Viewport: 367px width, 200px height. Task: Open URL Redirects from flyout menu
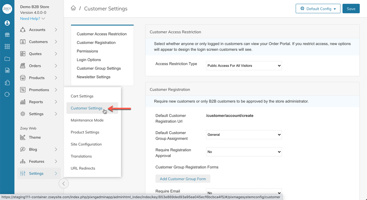pos(92,168)
